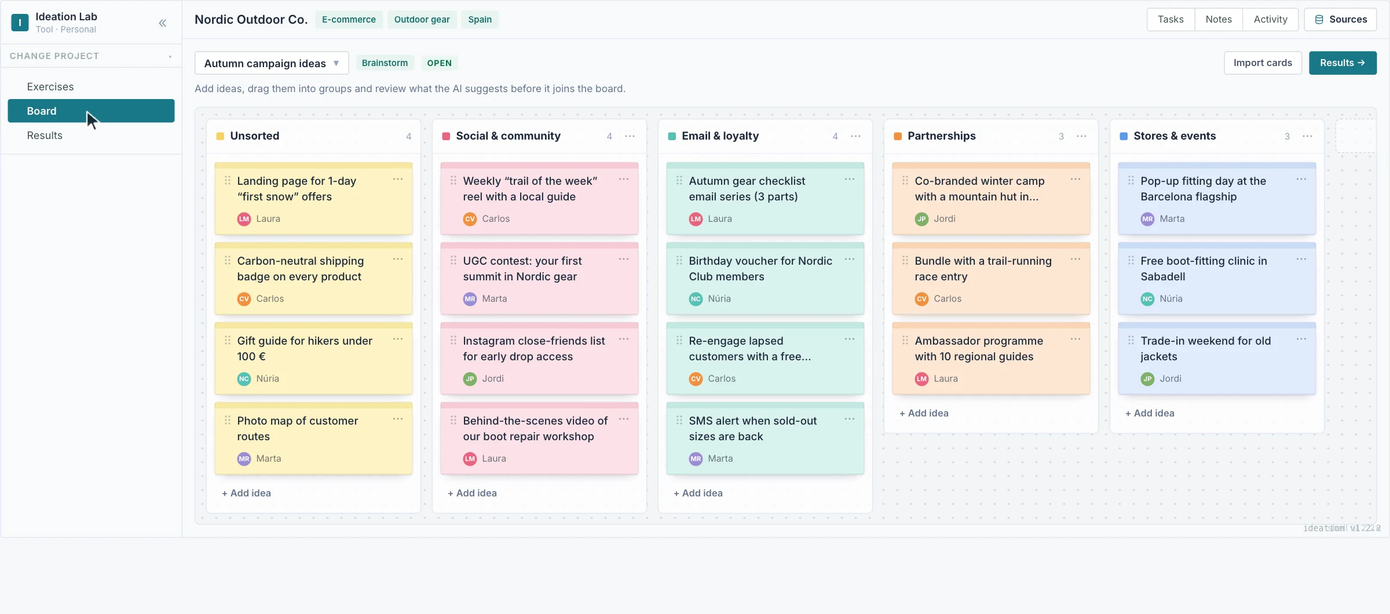1390x614 pixels.
Task: Click the yellow Unsorted color swatch
Action: pos(220,136)
